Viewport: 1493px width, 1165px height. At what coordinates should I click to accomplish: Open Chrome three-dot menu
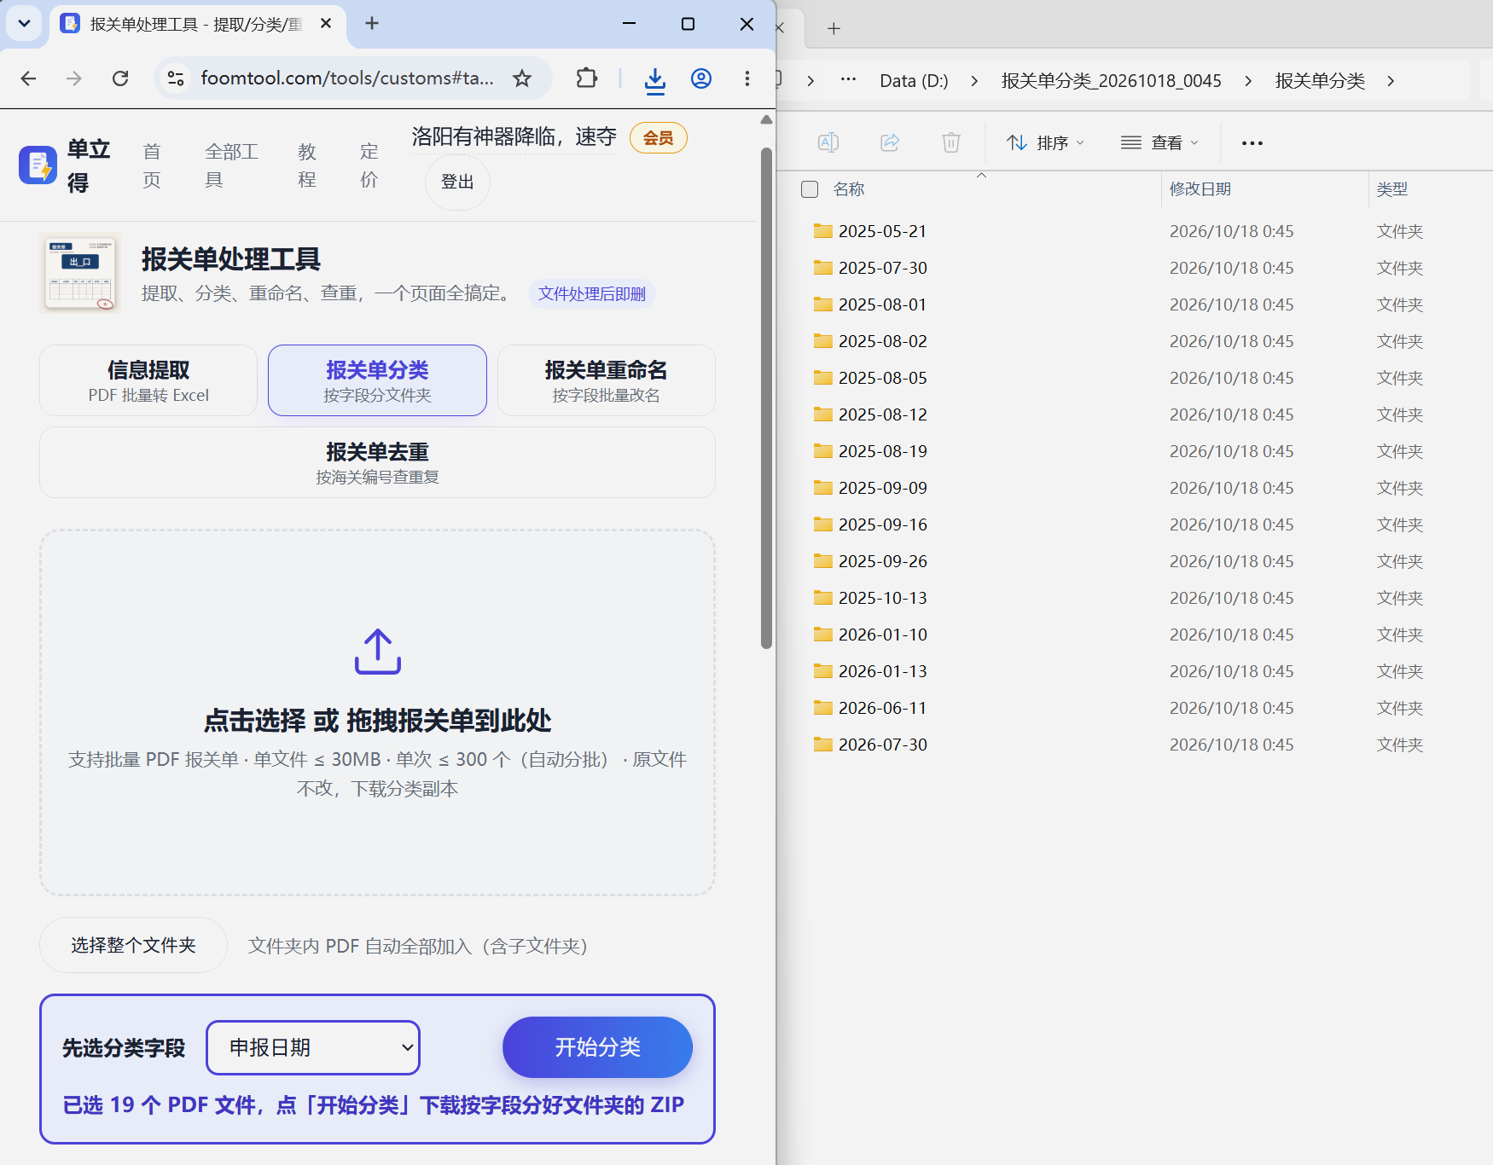pyautogui.click(x=747, y=78)
